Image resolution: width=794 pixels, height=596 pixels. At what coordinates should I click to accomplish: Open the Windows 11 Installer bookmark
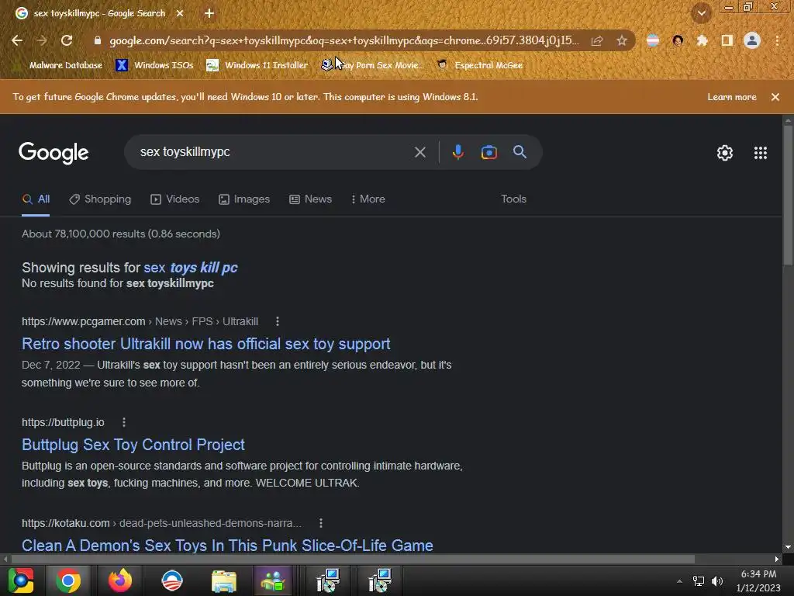coord(257,65)
